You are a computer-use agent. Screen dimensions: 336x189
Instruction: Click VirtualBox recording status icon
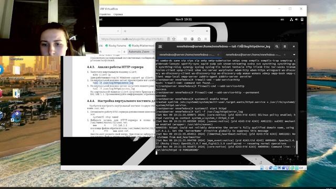[284, 168]
